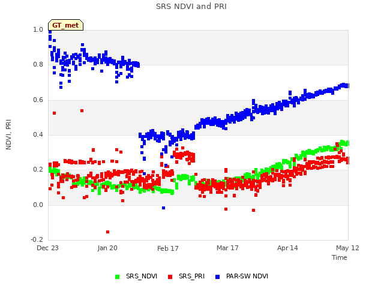Viewport: 384px width, 288px height.
Task: Click the Dec 23 x-axis label
Action: coord(47,248)
